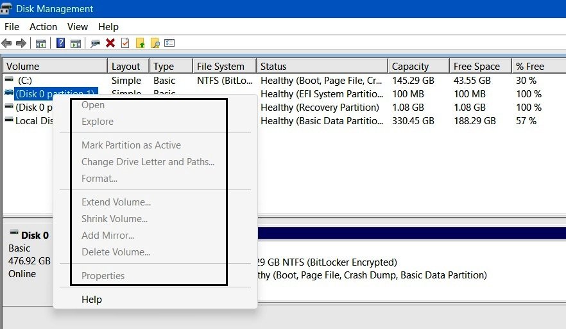Click the Back arrow toolbar icon
The height and width of the screenshot is (329, 566).
click(x=6, y=43)
